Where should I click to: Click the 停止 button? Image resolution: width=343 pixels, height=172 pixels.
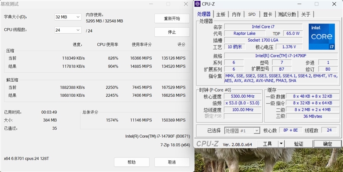coord(172,32)
